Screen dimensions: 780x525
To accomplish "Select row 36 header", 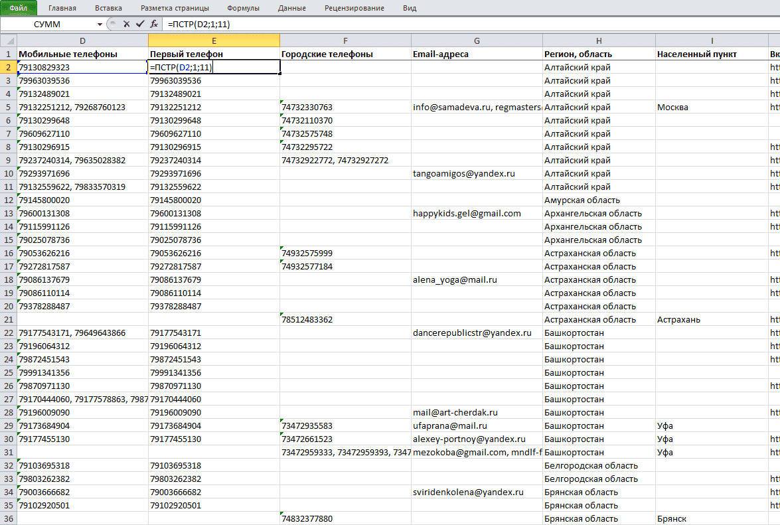I will pyautogui.click(x=9, y=518).
